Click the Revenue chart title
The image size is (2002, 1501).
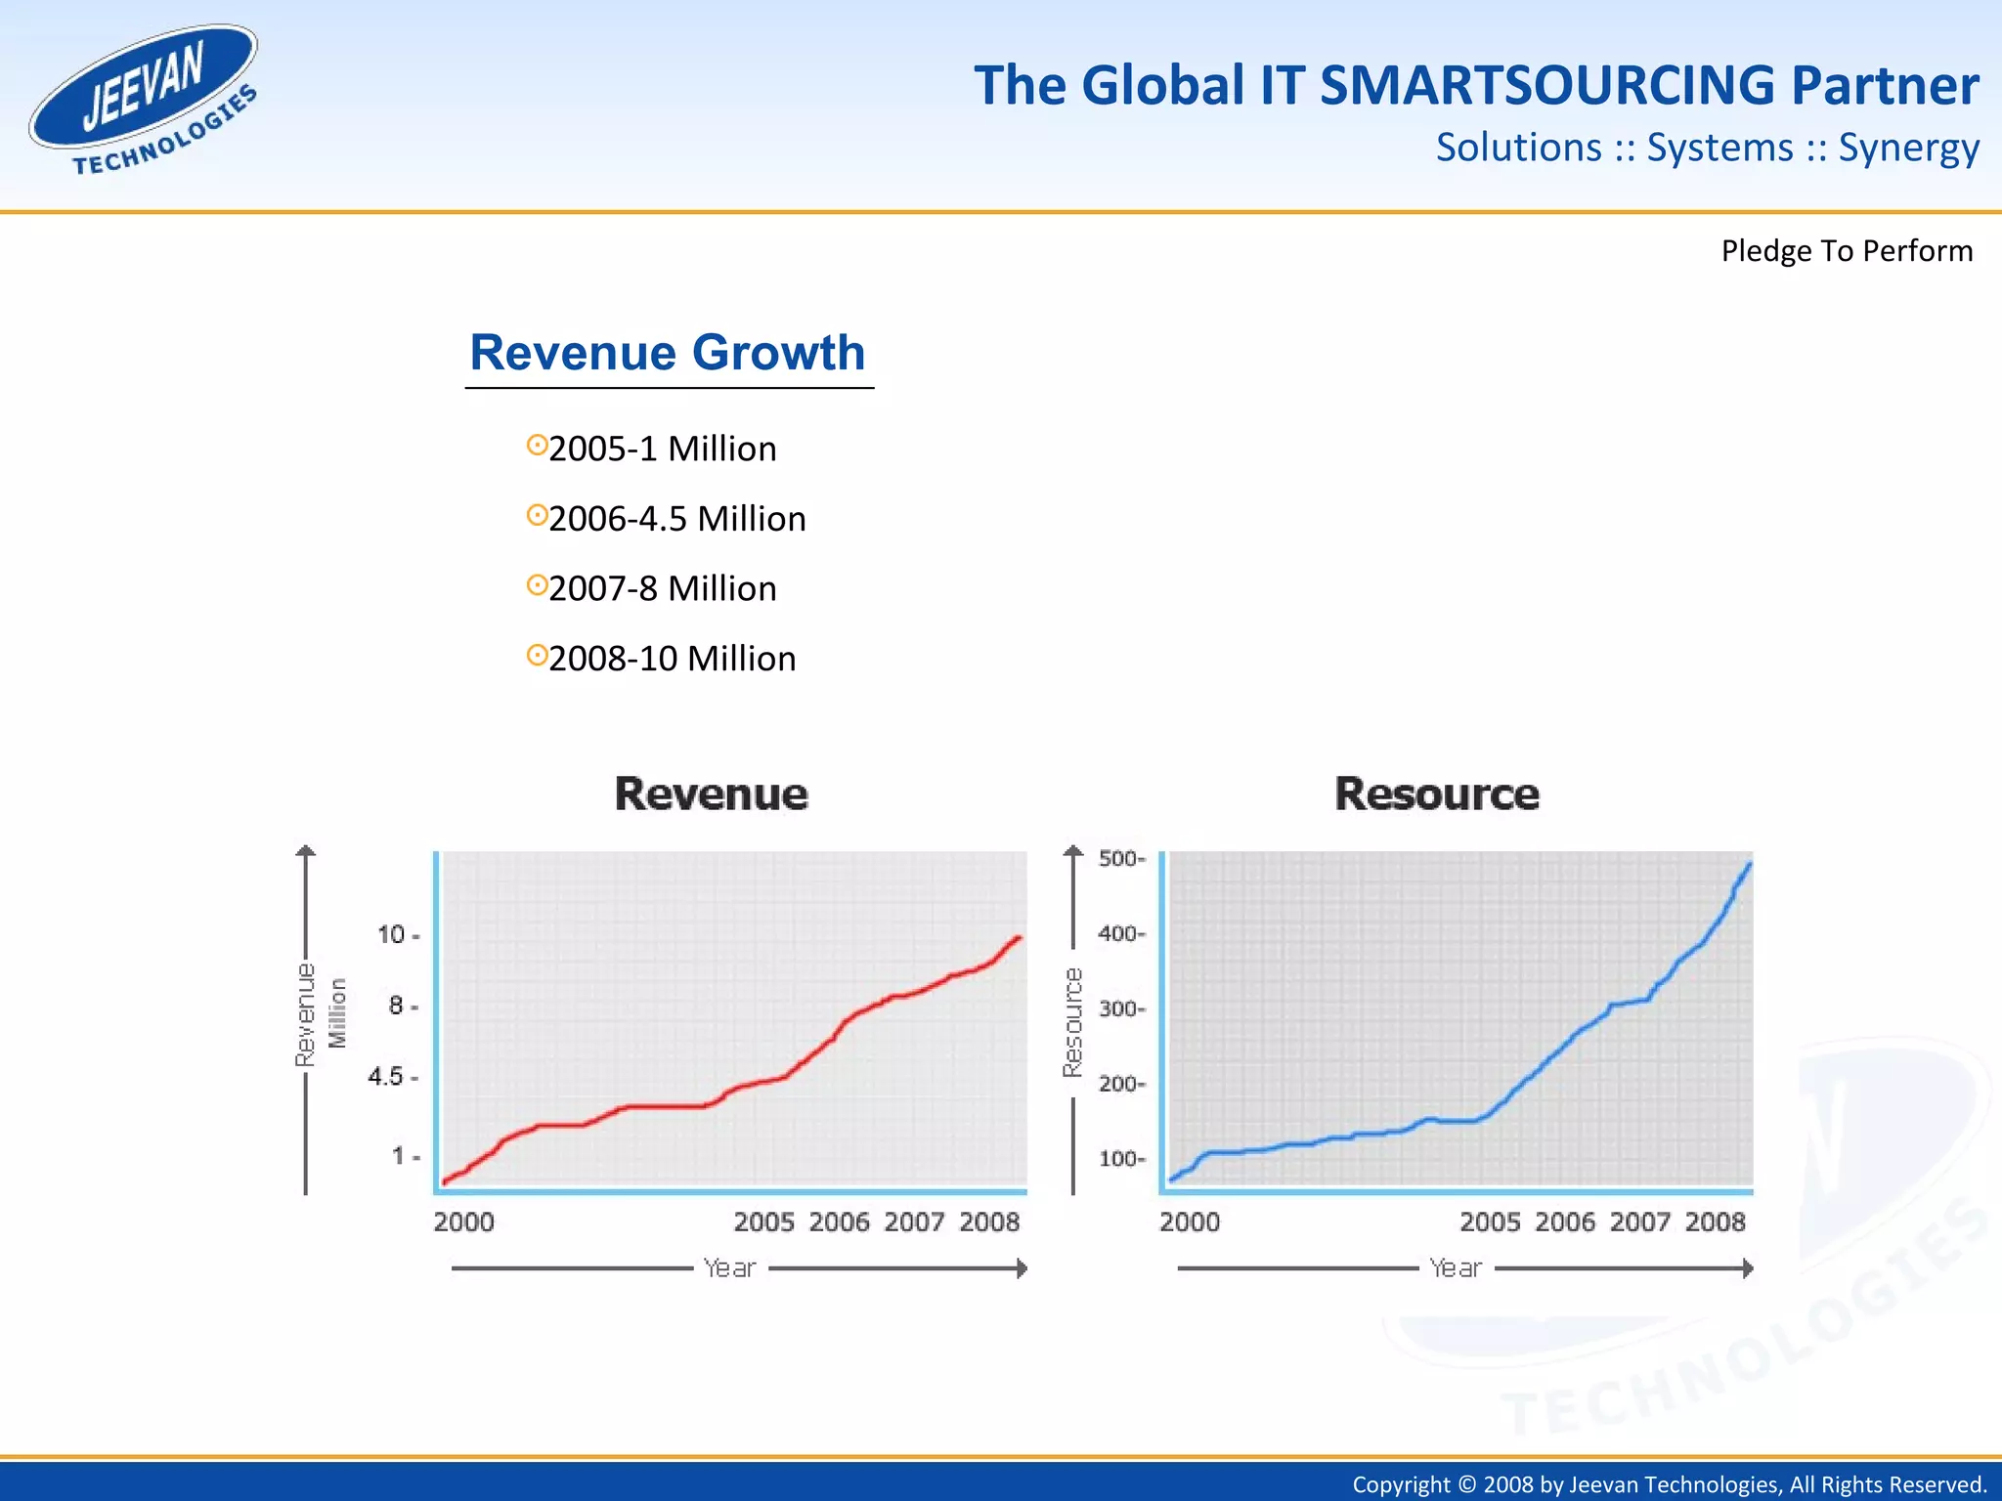click(711, 793)
